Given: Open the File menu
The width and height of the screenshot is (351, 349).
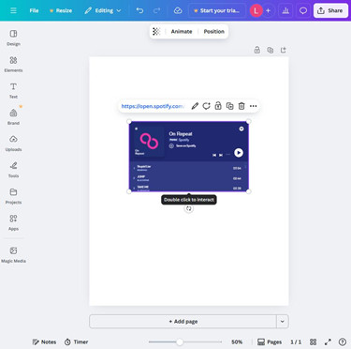Looking at the screenshot, I should click(34, 10).
